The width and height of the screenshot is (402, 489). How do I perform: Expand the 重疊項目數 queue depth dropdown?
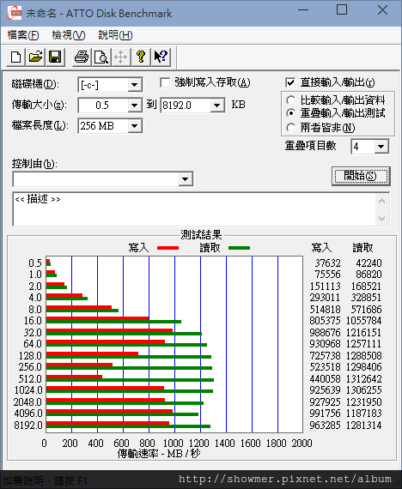coord(381,147)
